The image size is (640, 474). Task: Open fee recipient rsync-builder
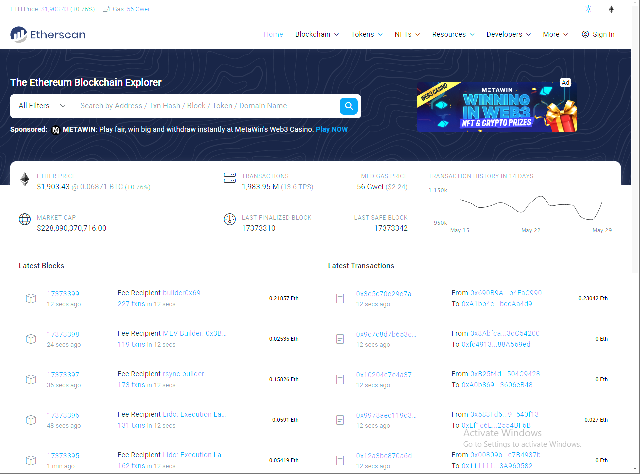[x=183, y=374]
